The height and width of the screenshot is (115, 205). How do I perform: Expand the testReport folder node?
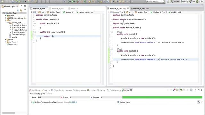point(6,42)
